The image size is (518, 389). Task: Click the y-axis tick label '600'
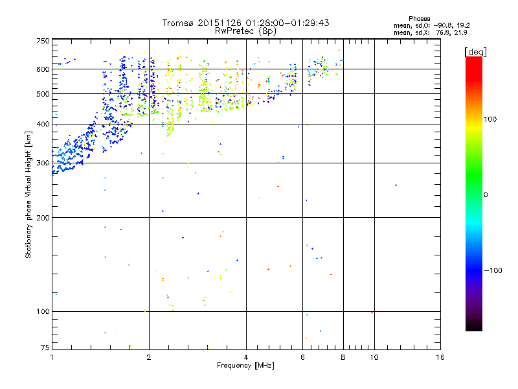click(x=43, y=69)
